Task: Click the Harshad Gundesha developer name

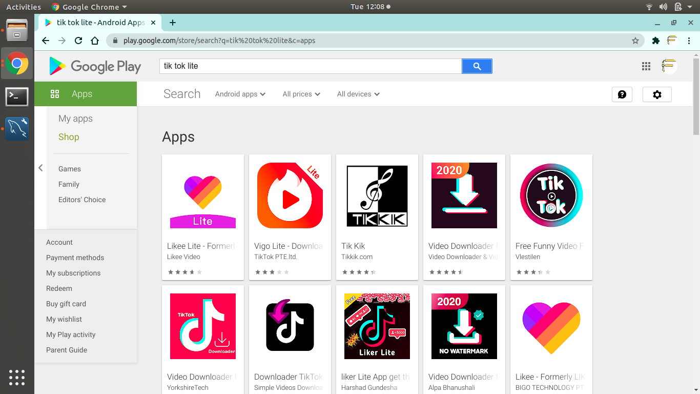Action: (x=369, y=388)
